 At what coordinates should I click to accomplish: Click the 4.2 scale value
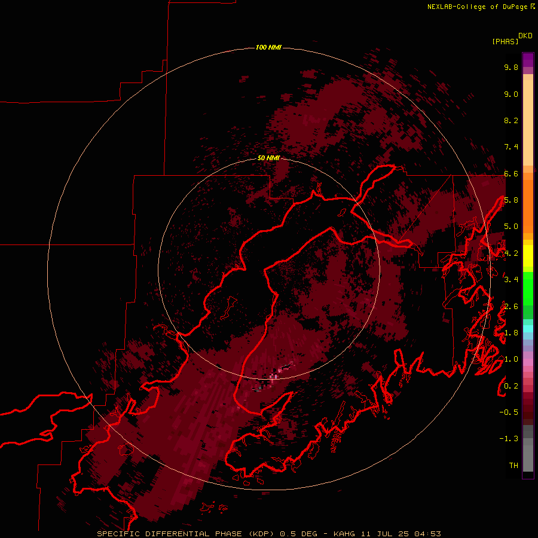click(x=511, y=253)
